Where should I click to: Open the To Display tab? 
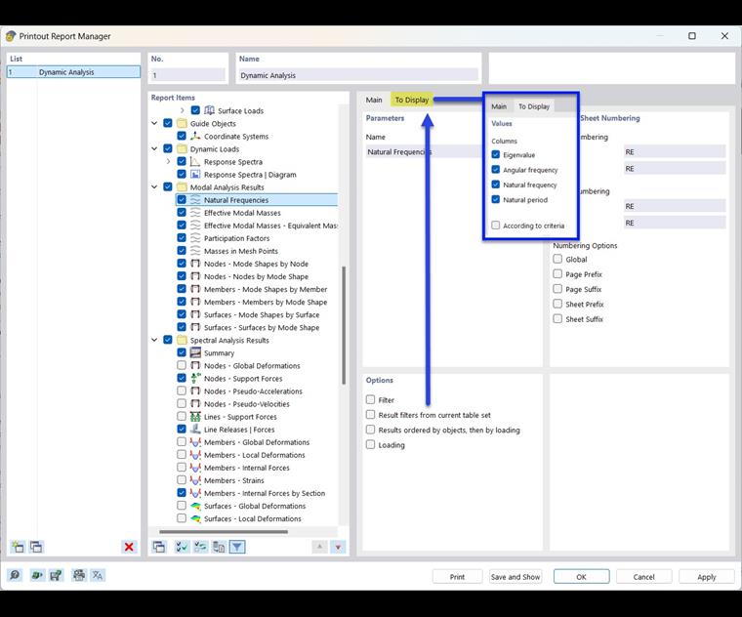(x=412, y=100)
